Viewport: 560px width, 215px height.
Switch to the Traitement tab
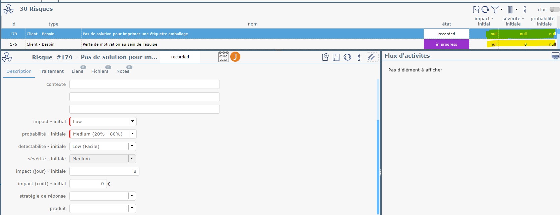tap(52, 71)
